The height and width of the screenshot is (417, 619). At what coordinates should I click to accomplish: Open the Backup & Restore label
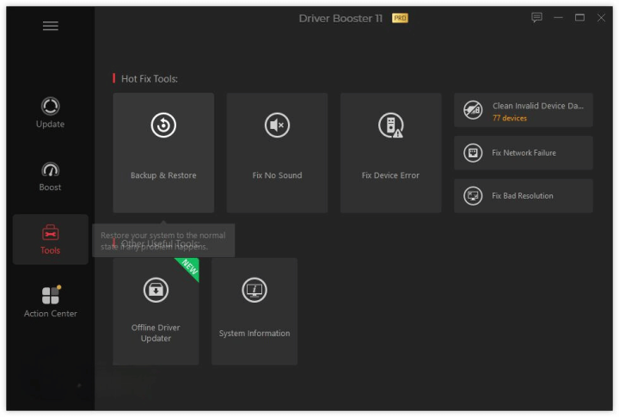(x=163, y=175)
